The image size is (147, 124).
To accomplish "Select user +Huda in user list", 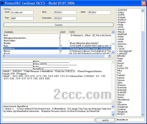I will click(x=120, y=25).
